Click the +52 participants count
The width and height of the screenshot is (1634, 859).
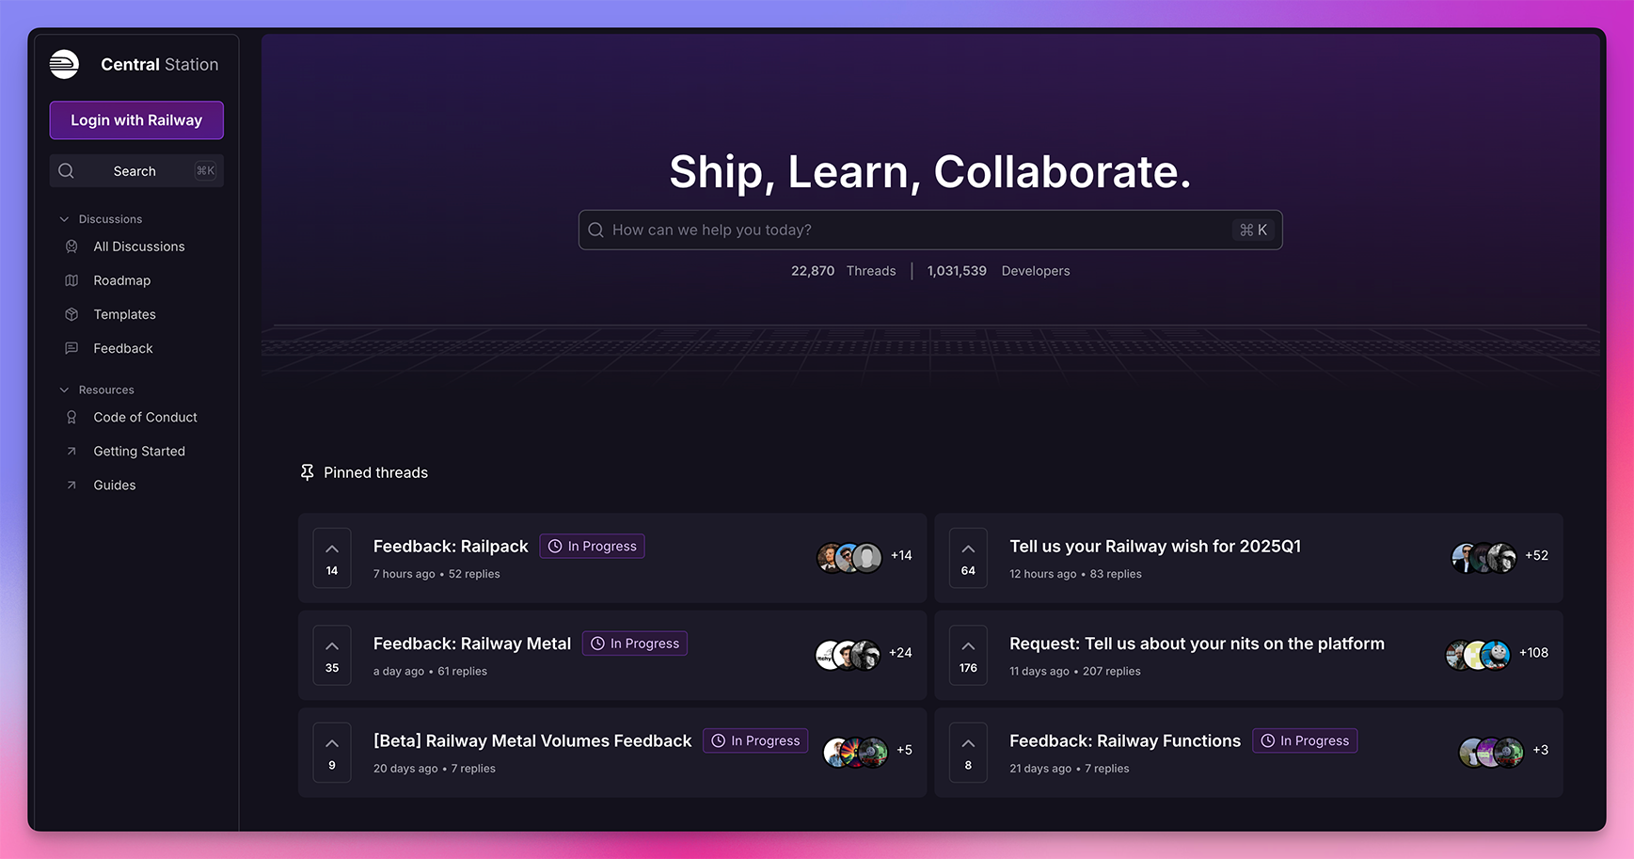tap(1536, 556)
